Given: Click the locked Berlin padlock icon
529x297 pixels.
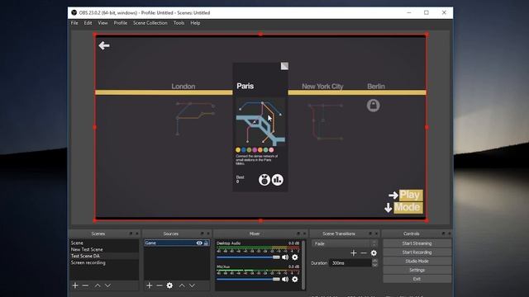Looking at the screenshot, I should pyautogui.click(x=373, y=106).
